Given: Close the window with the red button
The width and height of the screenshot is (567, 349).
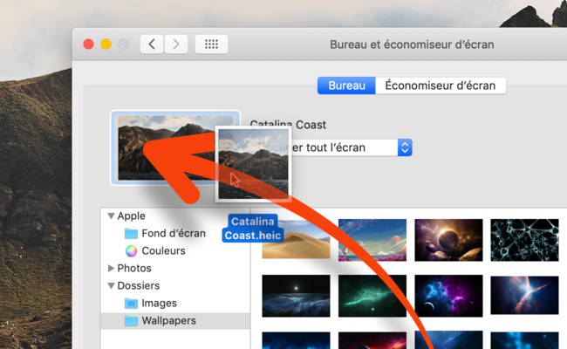Looking at the screenshot, I should point(89,44).
